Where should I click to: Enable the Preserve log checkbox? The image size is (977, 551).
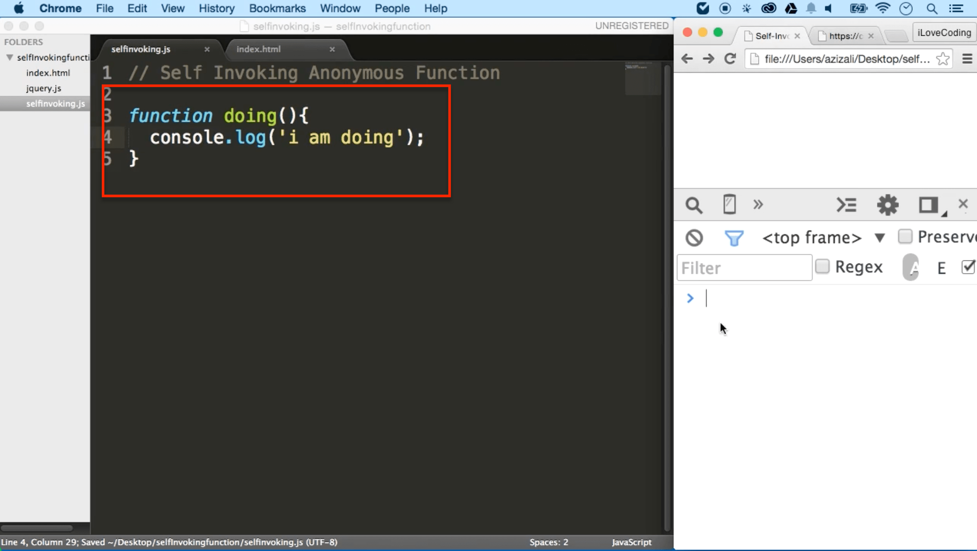(x=905, y=236)
